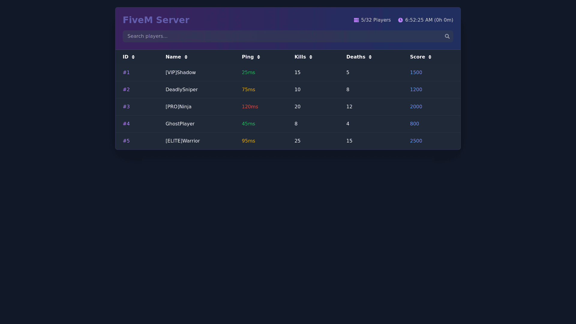
Task: Click [ELITE]Warrior's 2500 score
Action: point(416,141)
